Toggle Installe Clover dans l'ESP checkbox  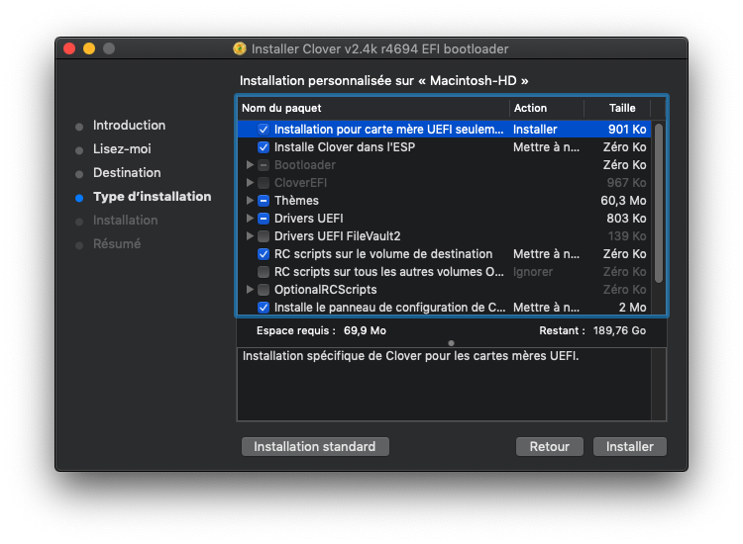pos(264,147)
